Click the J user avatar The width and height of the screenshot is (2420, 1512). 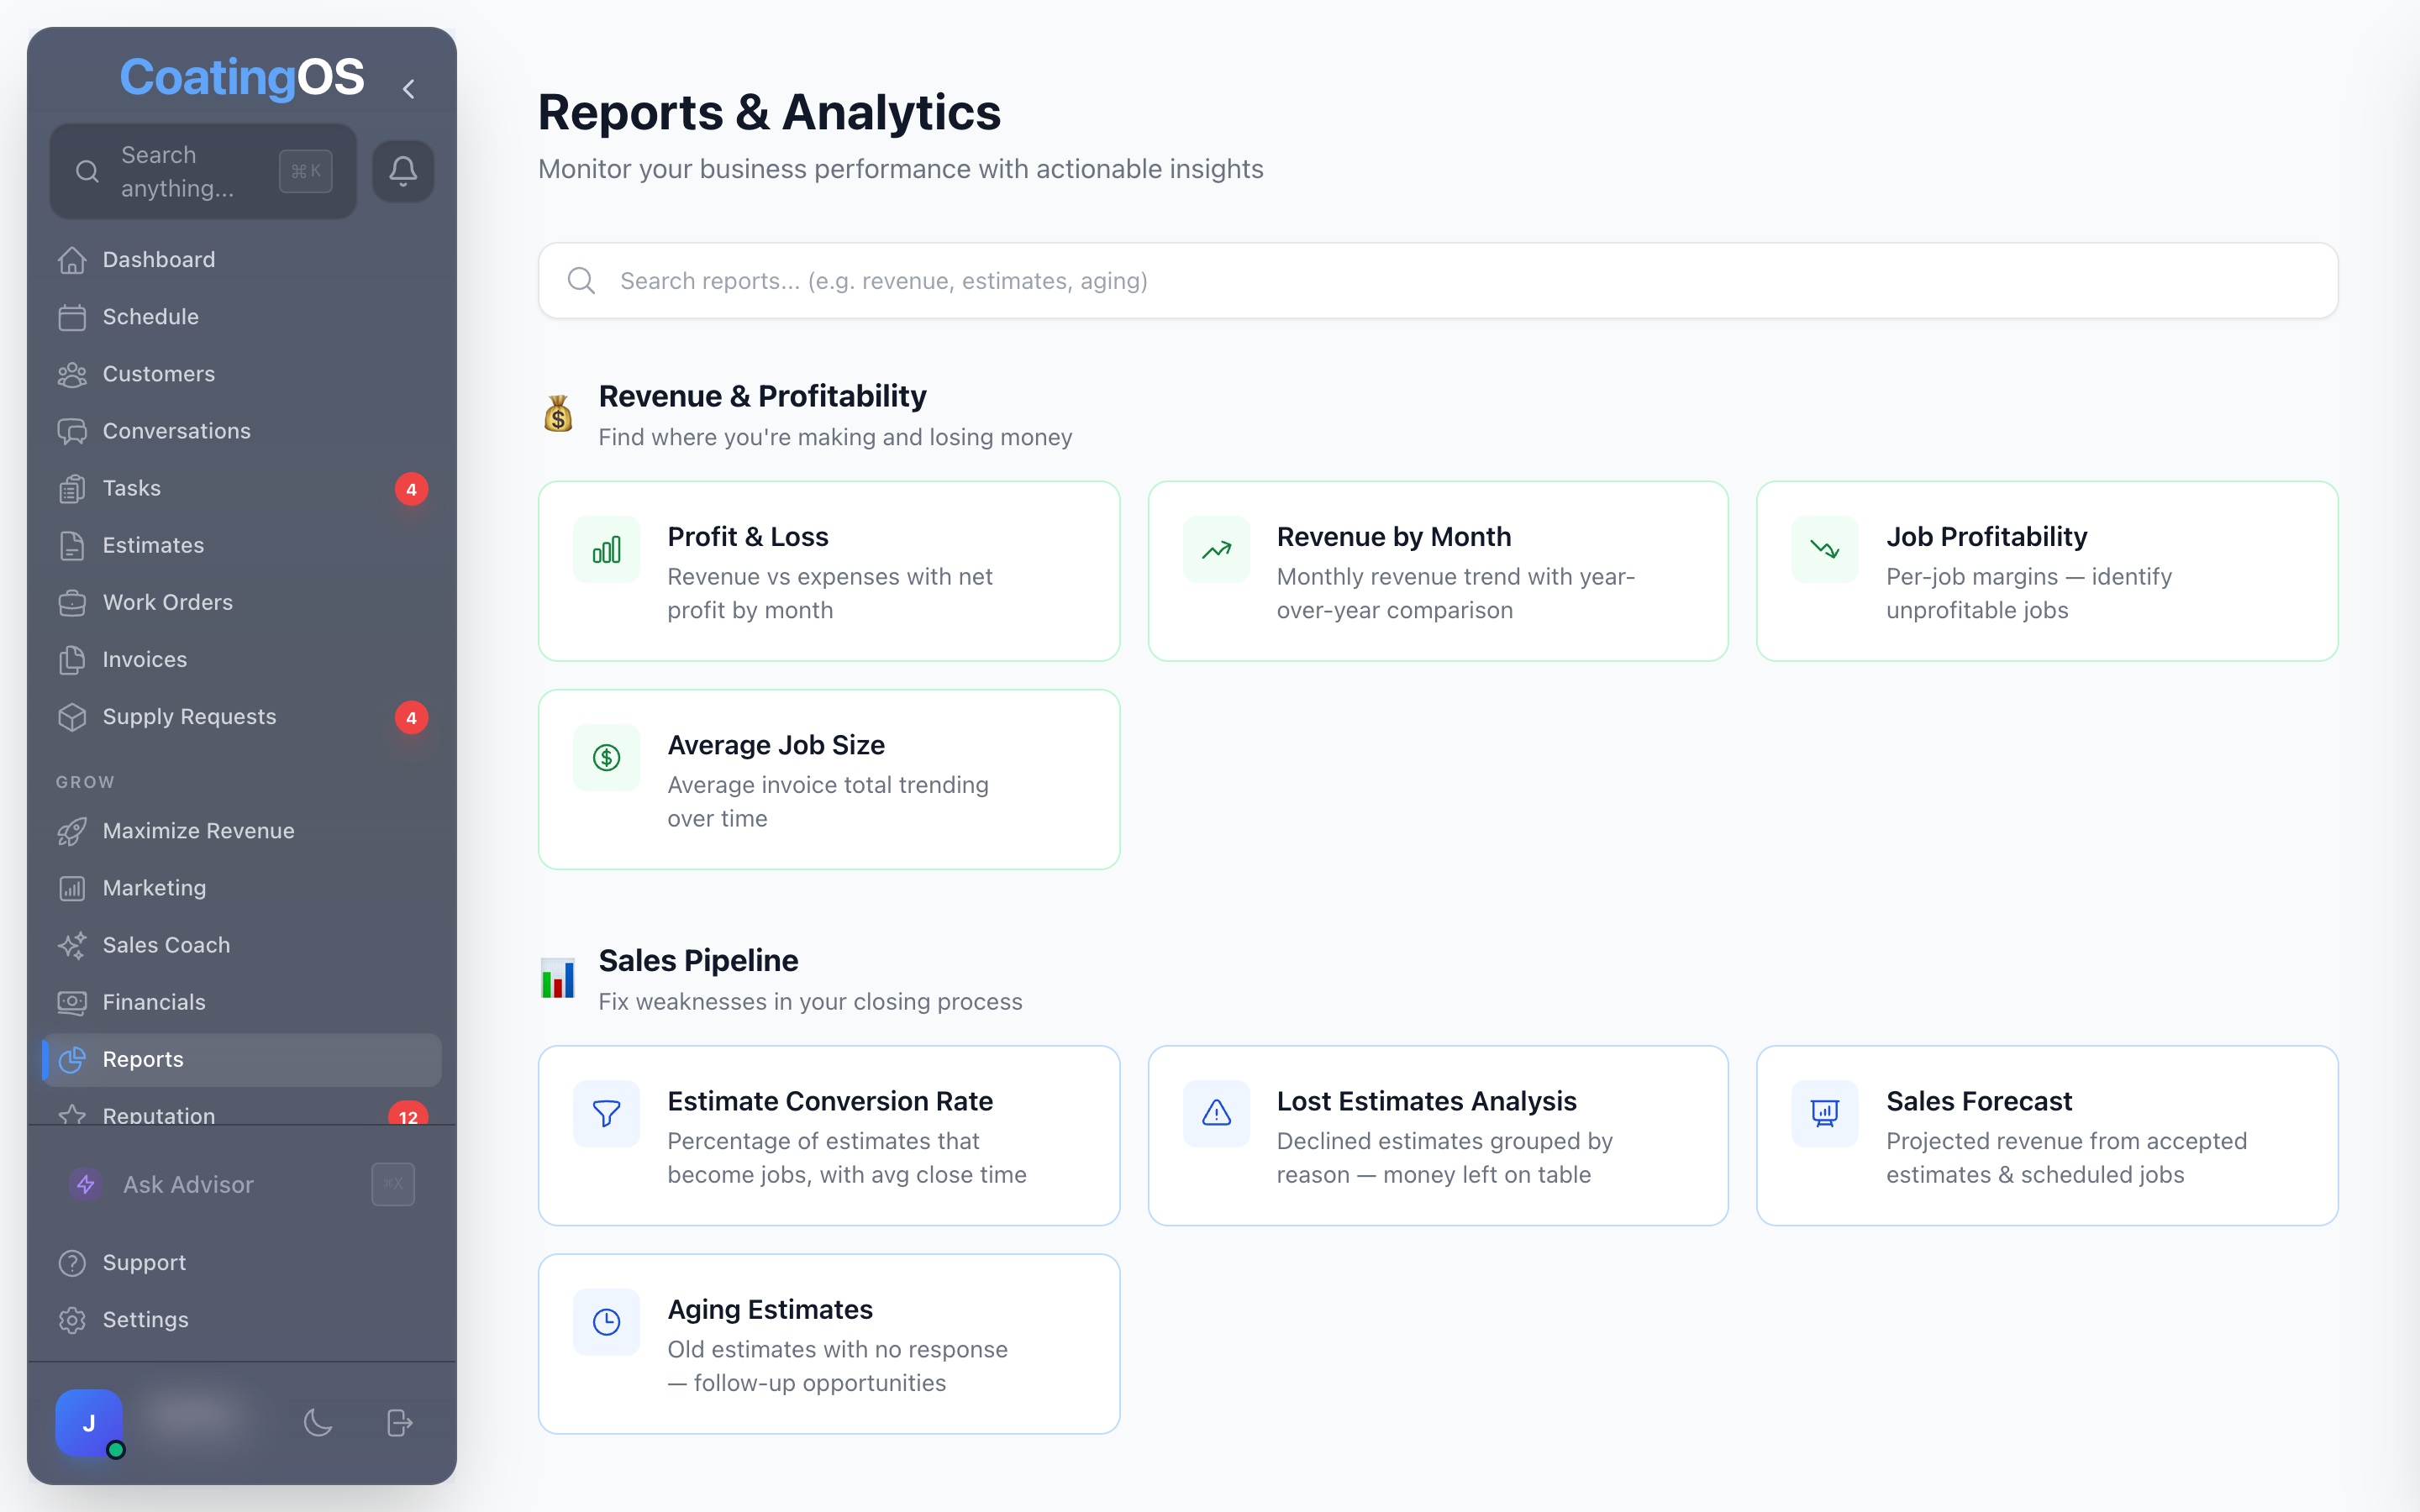pos(89,1423)
